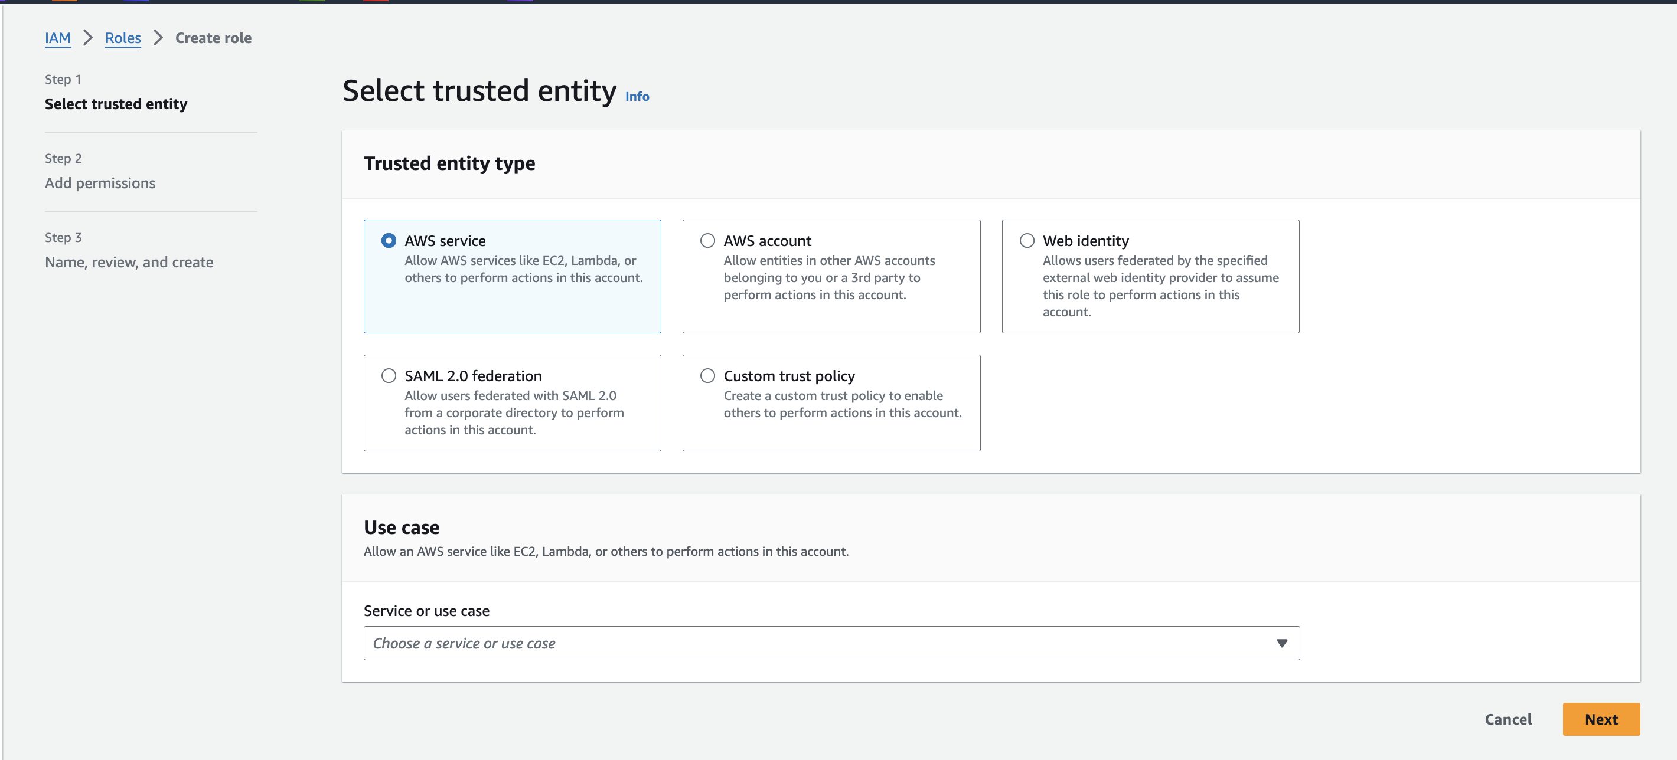1677x760 pixels.
Task: Proceed with the Next button
Action: pos(1601,719)
